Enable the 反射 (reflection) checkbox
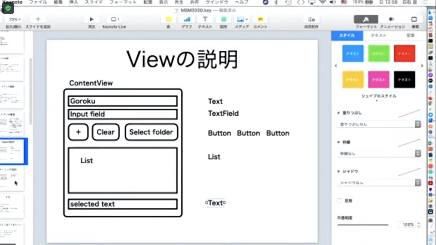 click(x=340, y=201)
